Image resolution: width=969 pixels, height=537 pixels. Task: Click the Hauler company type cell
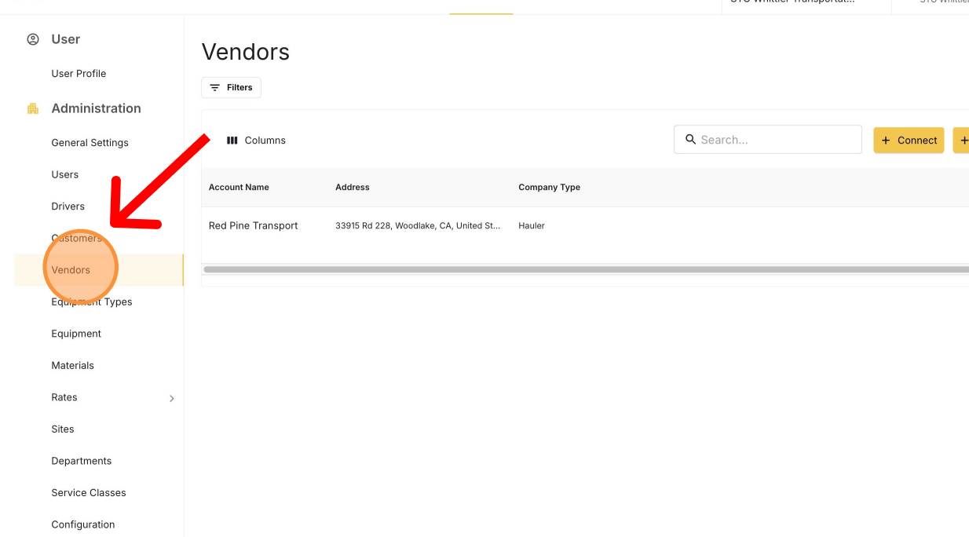click(x=532, y=226)
